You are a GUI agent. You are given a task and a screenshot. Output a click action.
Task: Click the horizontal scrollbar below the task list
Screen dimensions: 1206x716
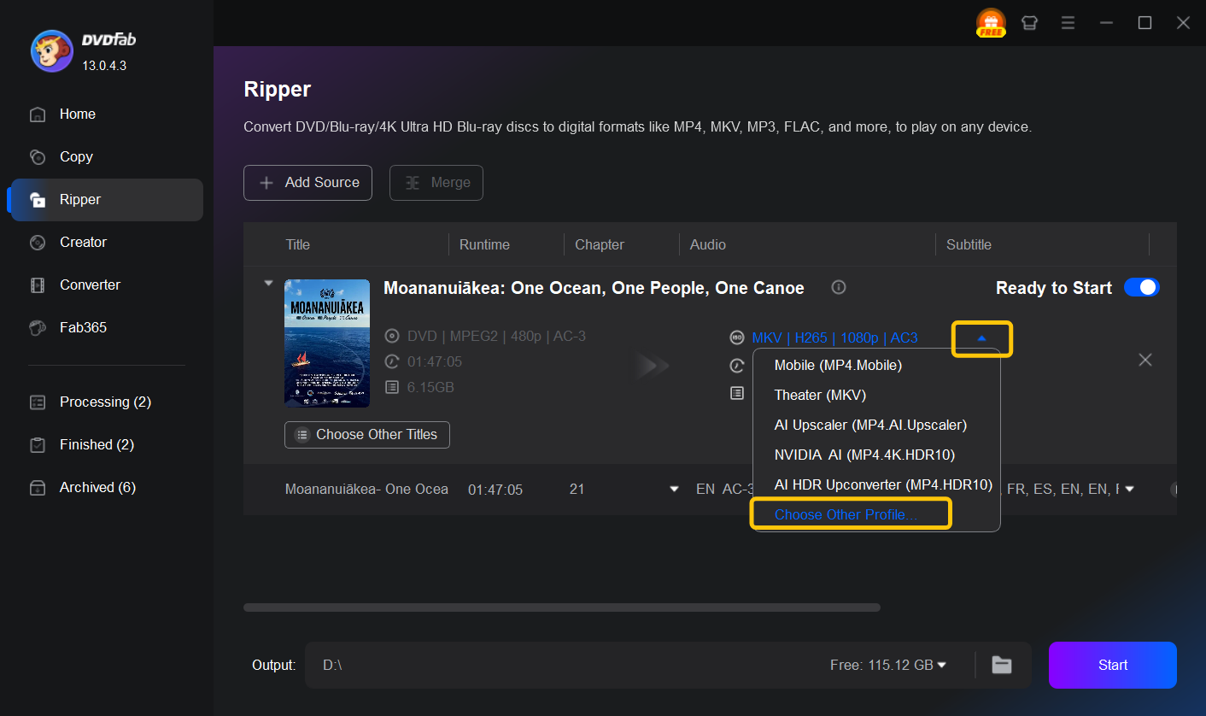click(561, 607)
